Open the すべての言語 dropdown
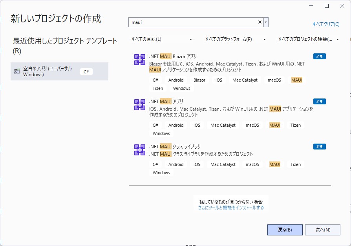The image size is (351, 246). click(x=161, y=39)
